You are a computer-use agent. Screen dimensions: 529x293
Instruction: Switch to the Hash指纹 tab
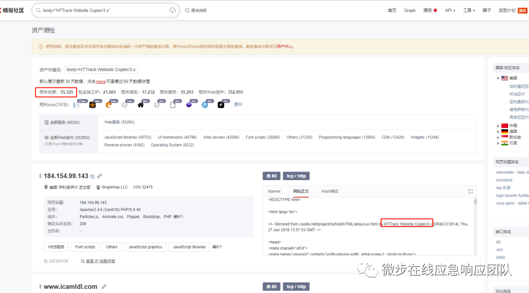(x=330, y=191)
